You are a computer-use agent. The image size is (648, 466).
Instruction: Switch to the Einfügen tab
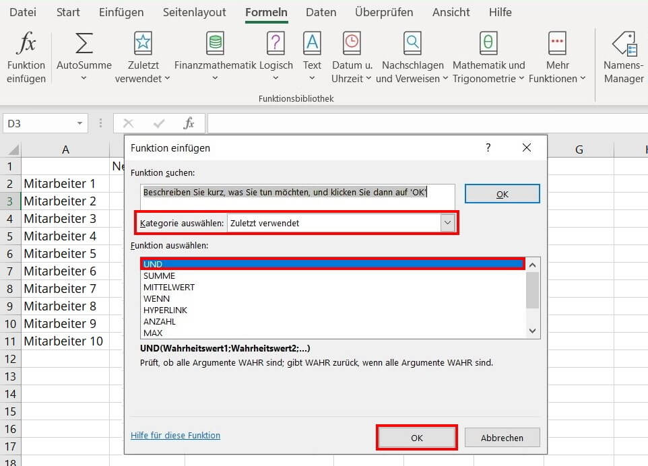point(121,12)
